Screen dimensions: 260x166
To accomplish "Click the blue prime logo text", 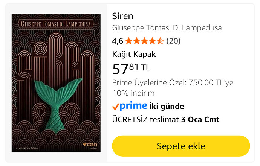I will (x=133, y=106).
